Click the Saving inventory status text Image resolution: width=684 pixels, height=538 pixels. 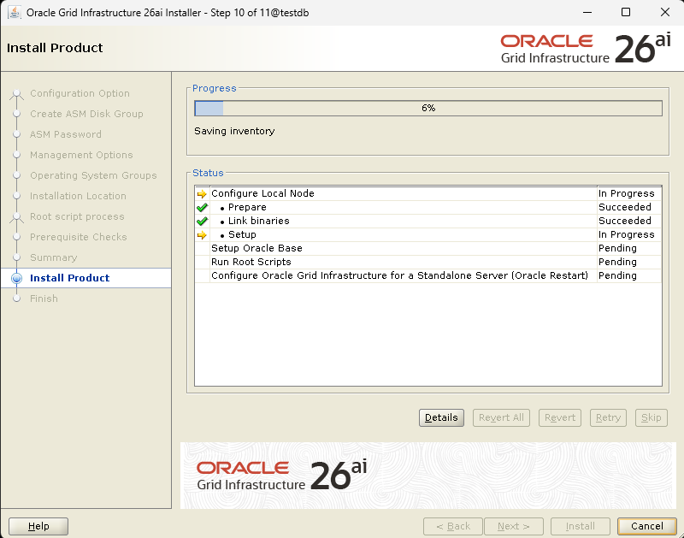pos(234,132)
